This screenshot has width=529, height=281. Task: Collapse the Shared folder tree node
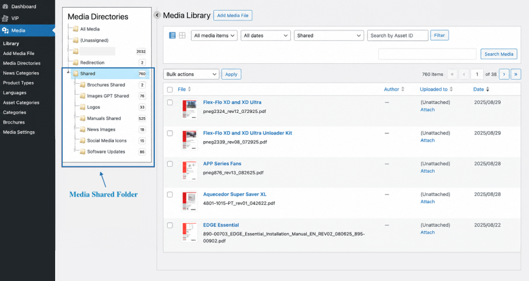pyautogui.click(x=69, y=73)
